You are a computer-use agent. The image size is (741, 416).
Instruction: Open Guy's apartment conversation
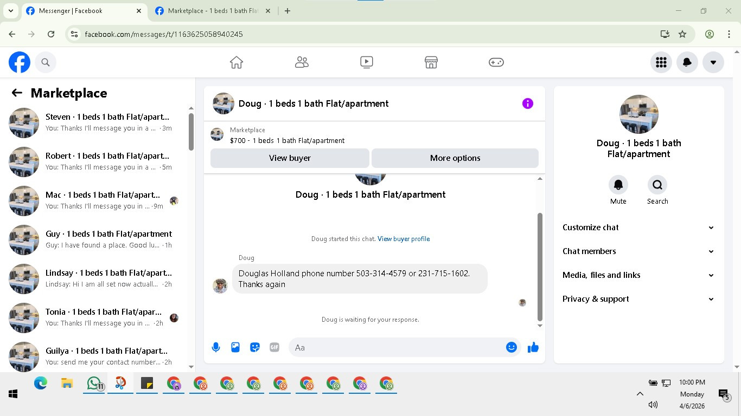tap(94, 239)
